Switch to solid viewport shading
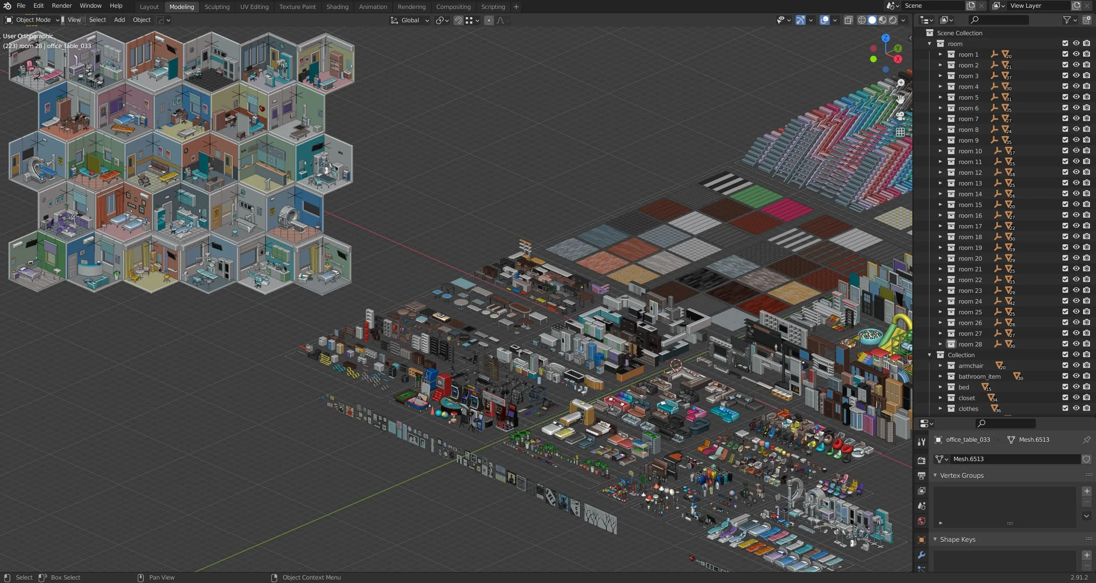The image size is (1096, 583). pos(872,20)
